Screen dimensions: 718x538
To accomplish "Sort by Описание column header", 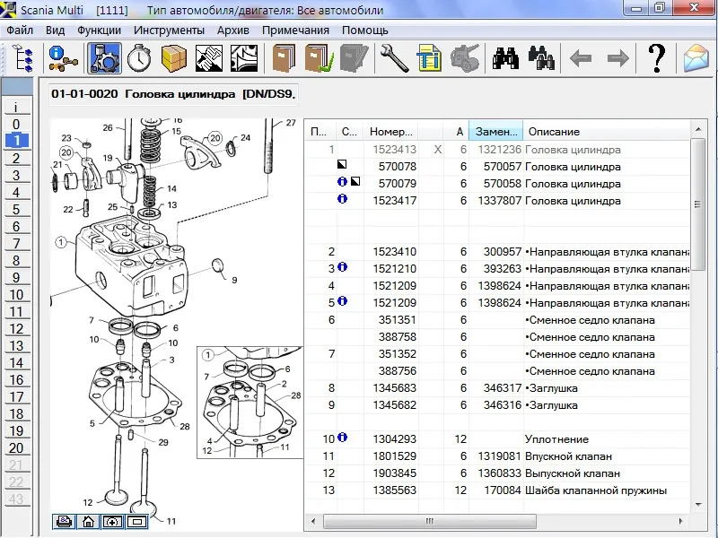I will click(607, 132).
